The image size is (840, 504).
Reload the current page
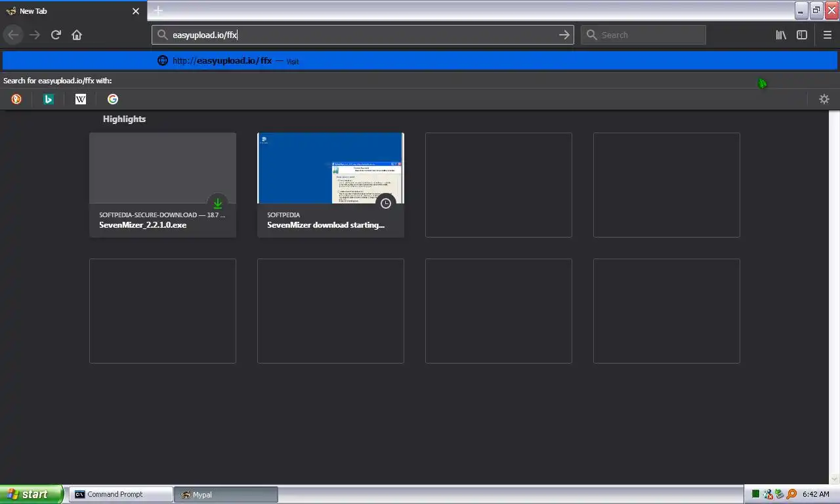56,35
